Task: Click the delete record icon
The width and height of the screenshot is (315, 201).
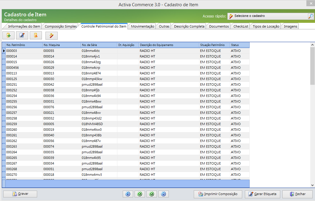Action: (x=36, y=36)
